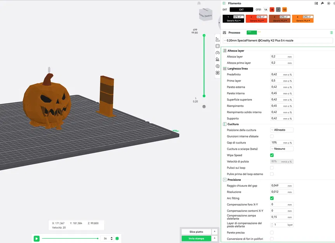Click the horizontal move progress slider
The image size is (335, 243).
(70, 238)
